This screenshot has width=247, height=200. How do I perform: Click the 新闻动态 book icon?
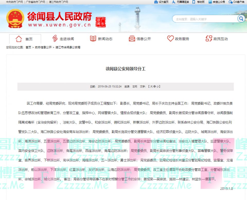[93, 39]
